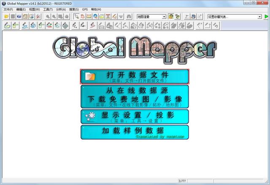The height and width of the screenshot is (185, 270).
Task: Select the Digitizer pencil tool in tools toolbar
Action: (x=114, y=16)
